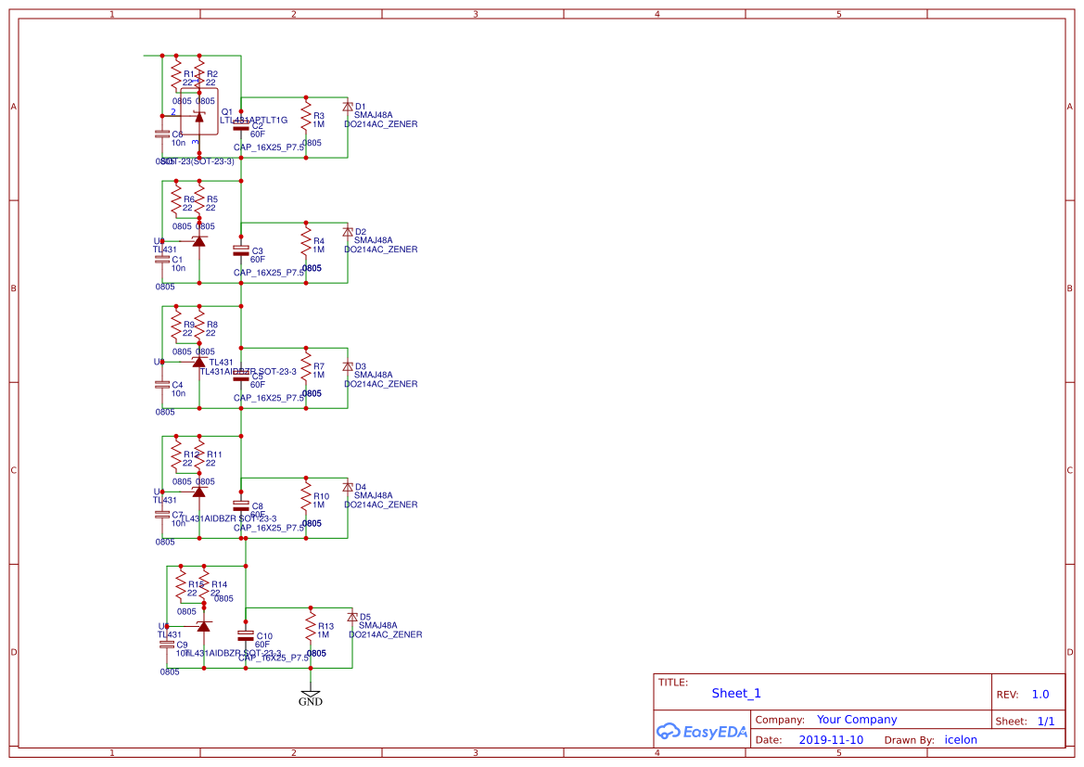Click the Q1 LTL431 transistor symbol
The width and height of the screenshot is (1084, 767).
click(199, 118)
